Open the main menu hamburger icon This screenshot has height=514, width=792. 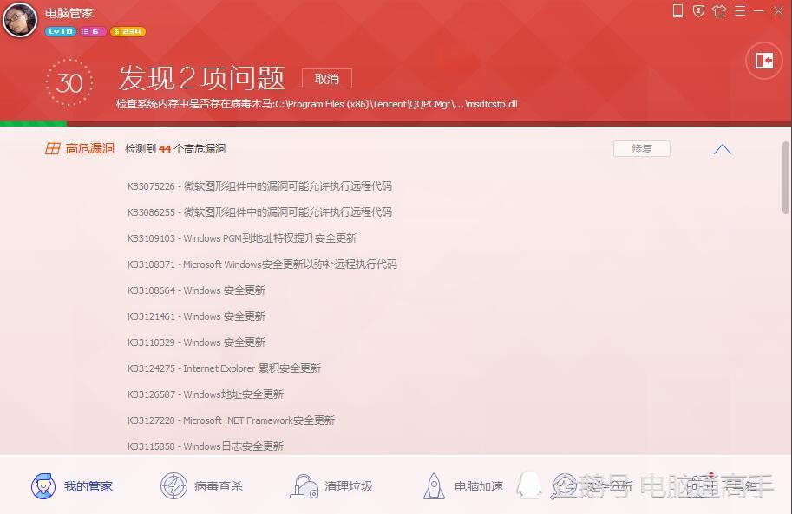(739, 10)
